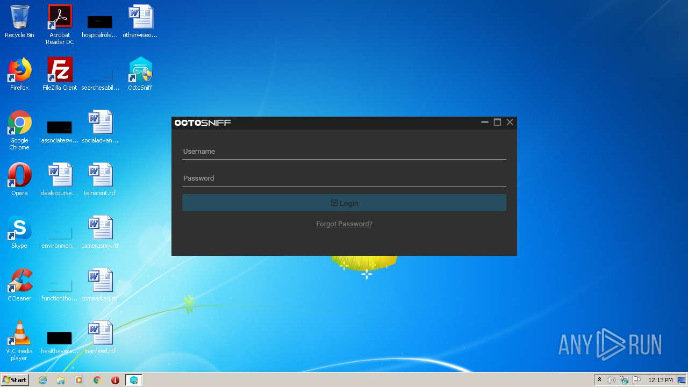Select the Skype desktop shortcut

point(19,233)
